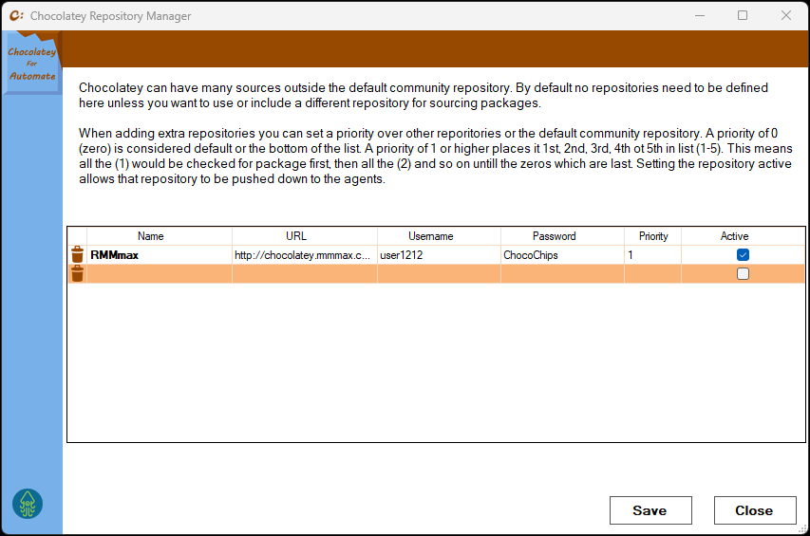Image resolution: width=810 pixels, height=536 pixels.
Task: Click the green squid icon in sidebar
Action: click(x=28, y=503)
